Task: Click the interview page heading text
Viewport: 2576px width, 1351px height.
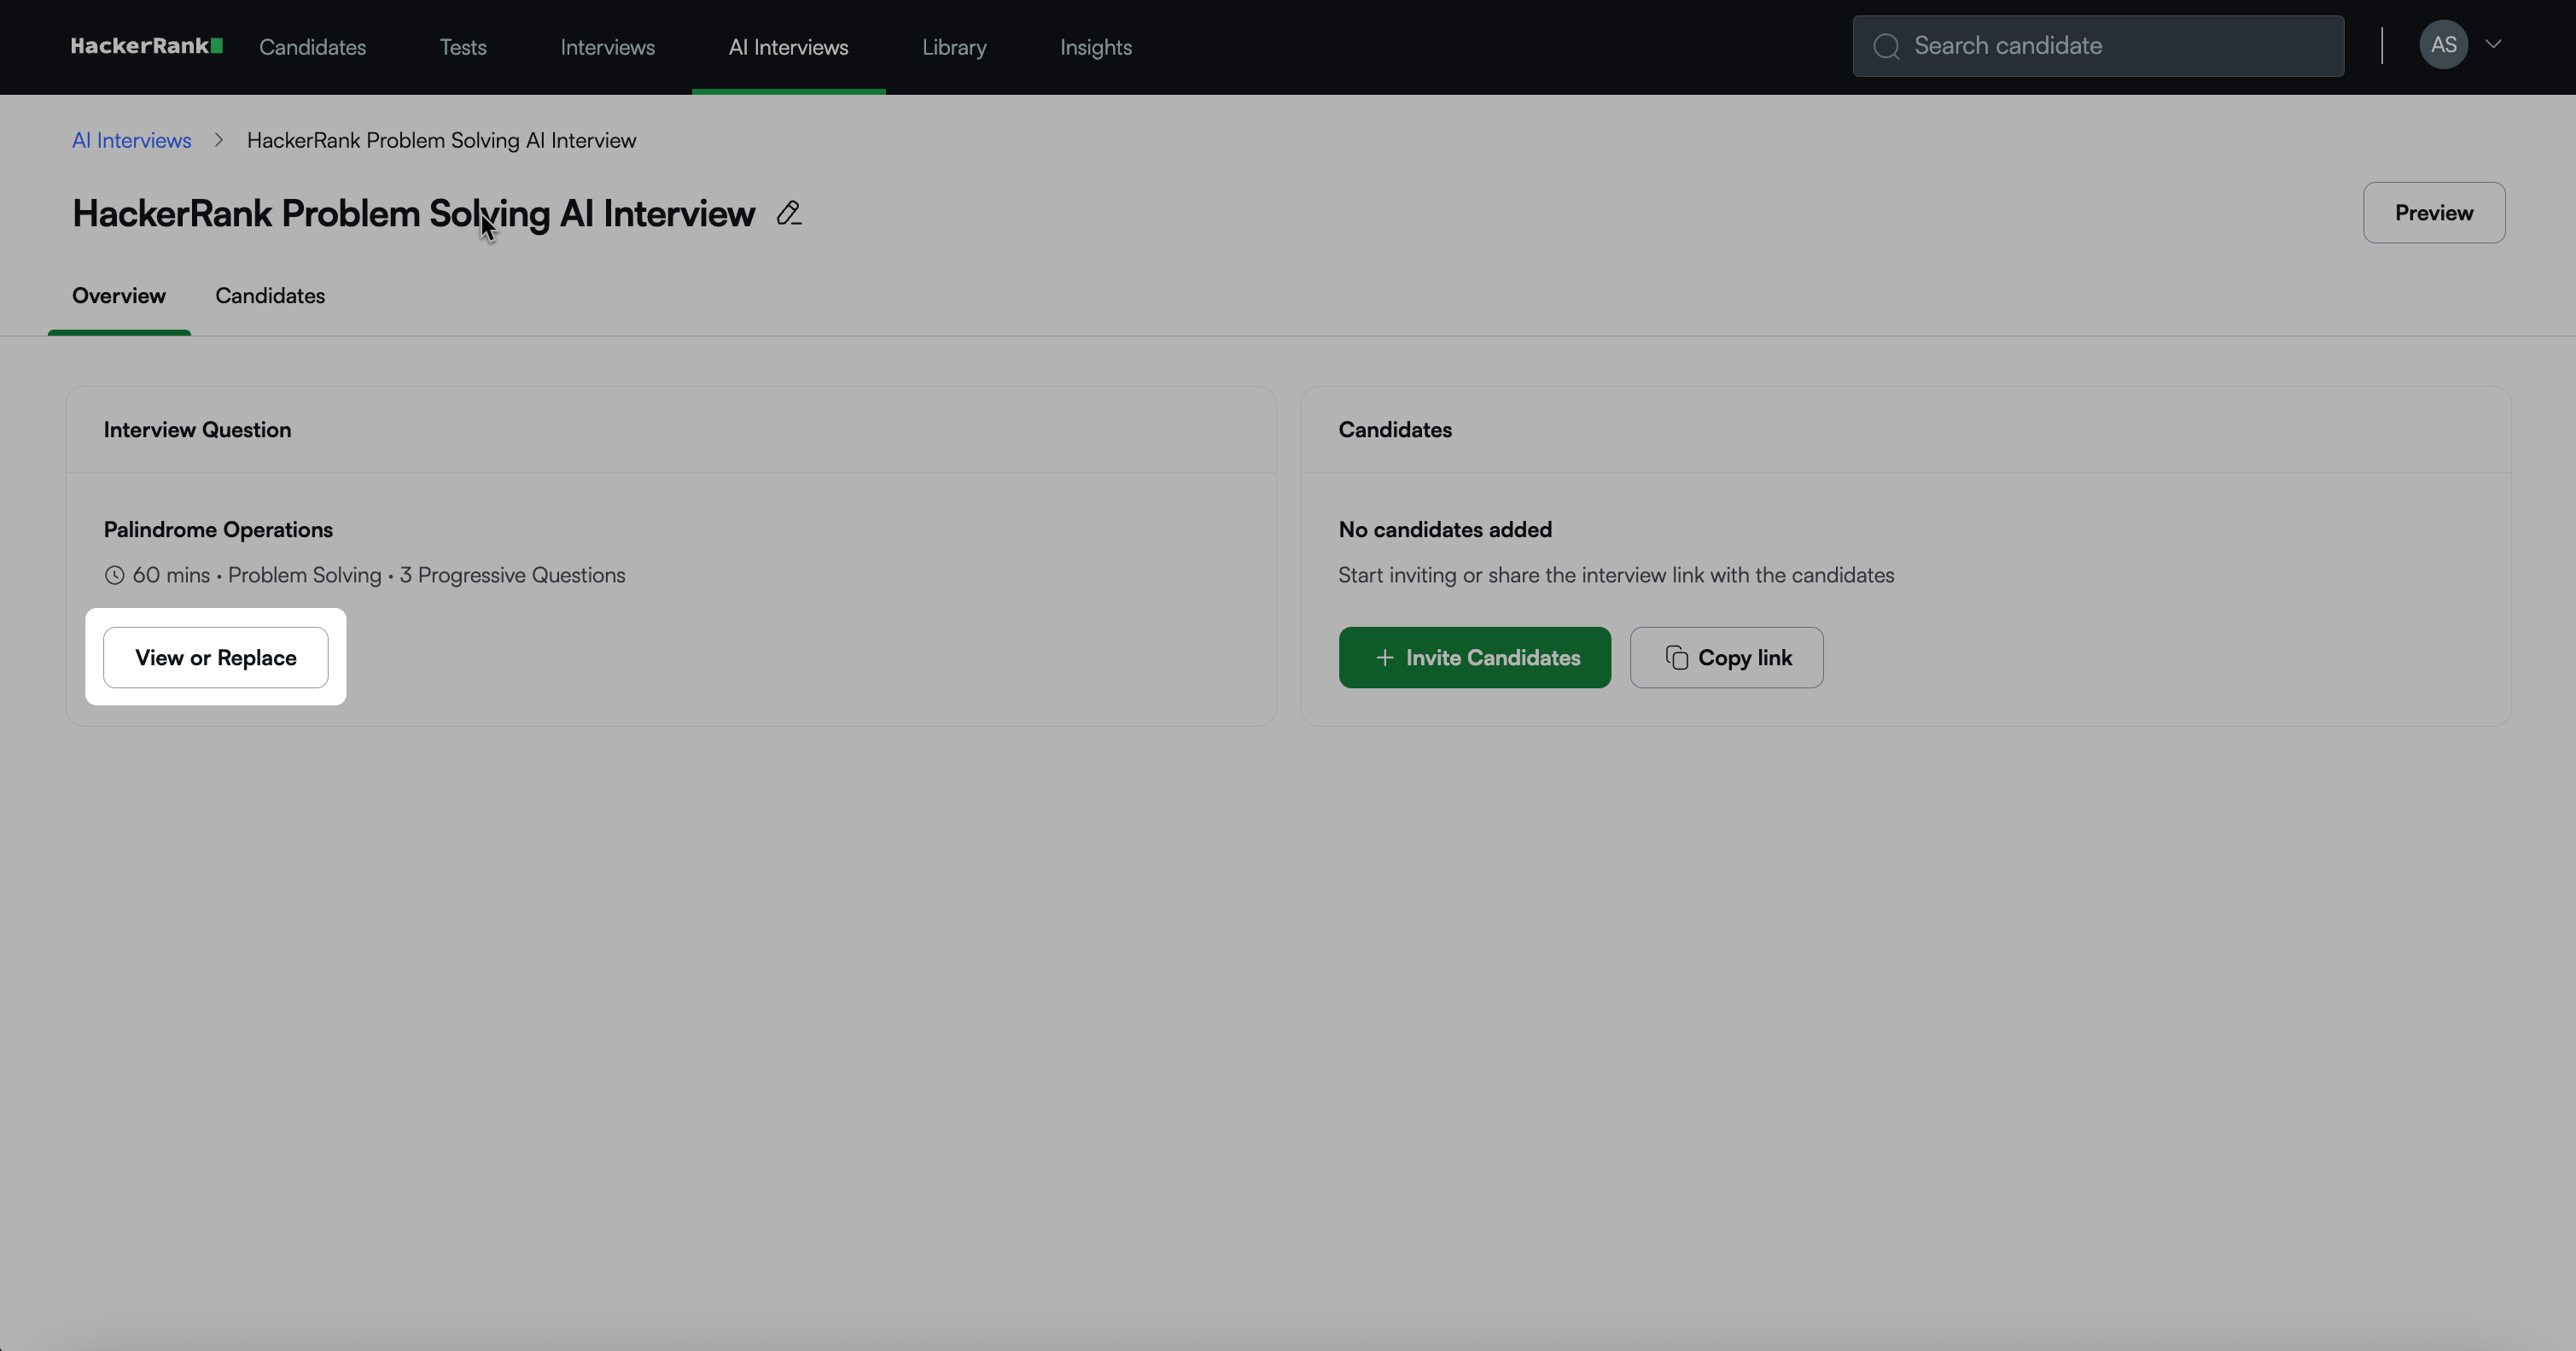Action: (x=413, y=213)
